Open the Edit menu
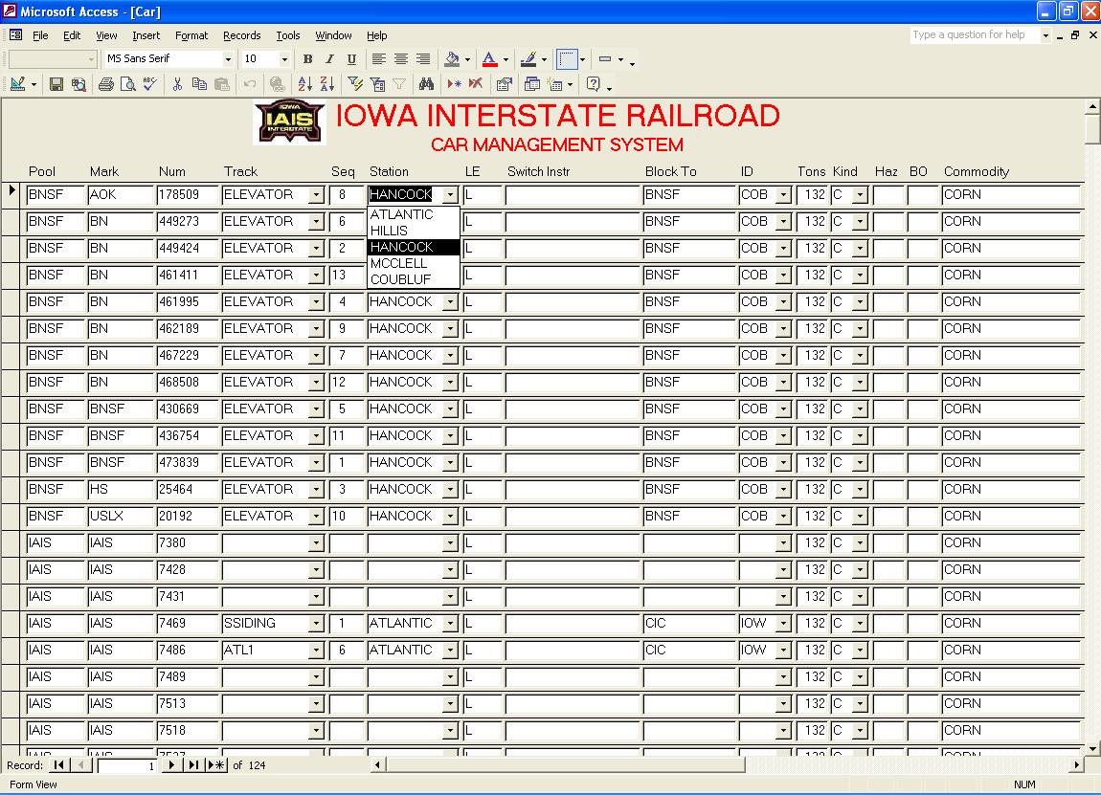1101x795 pixels. (72, 35)
